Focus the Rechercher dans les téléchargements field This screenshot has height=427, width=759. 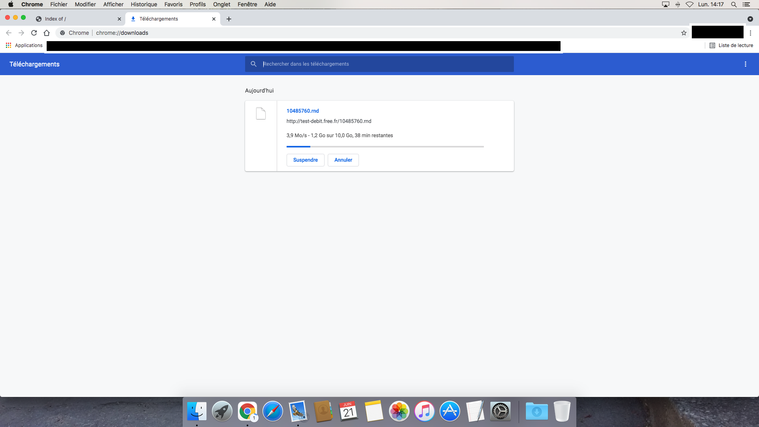[379, 64]
